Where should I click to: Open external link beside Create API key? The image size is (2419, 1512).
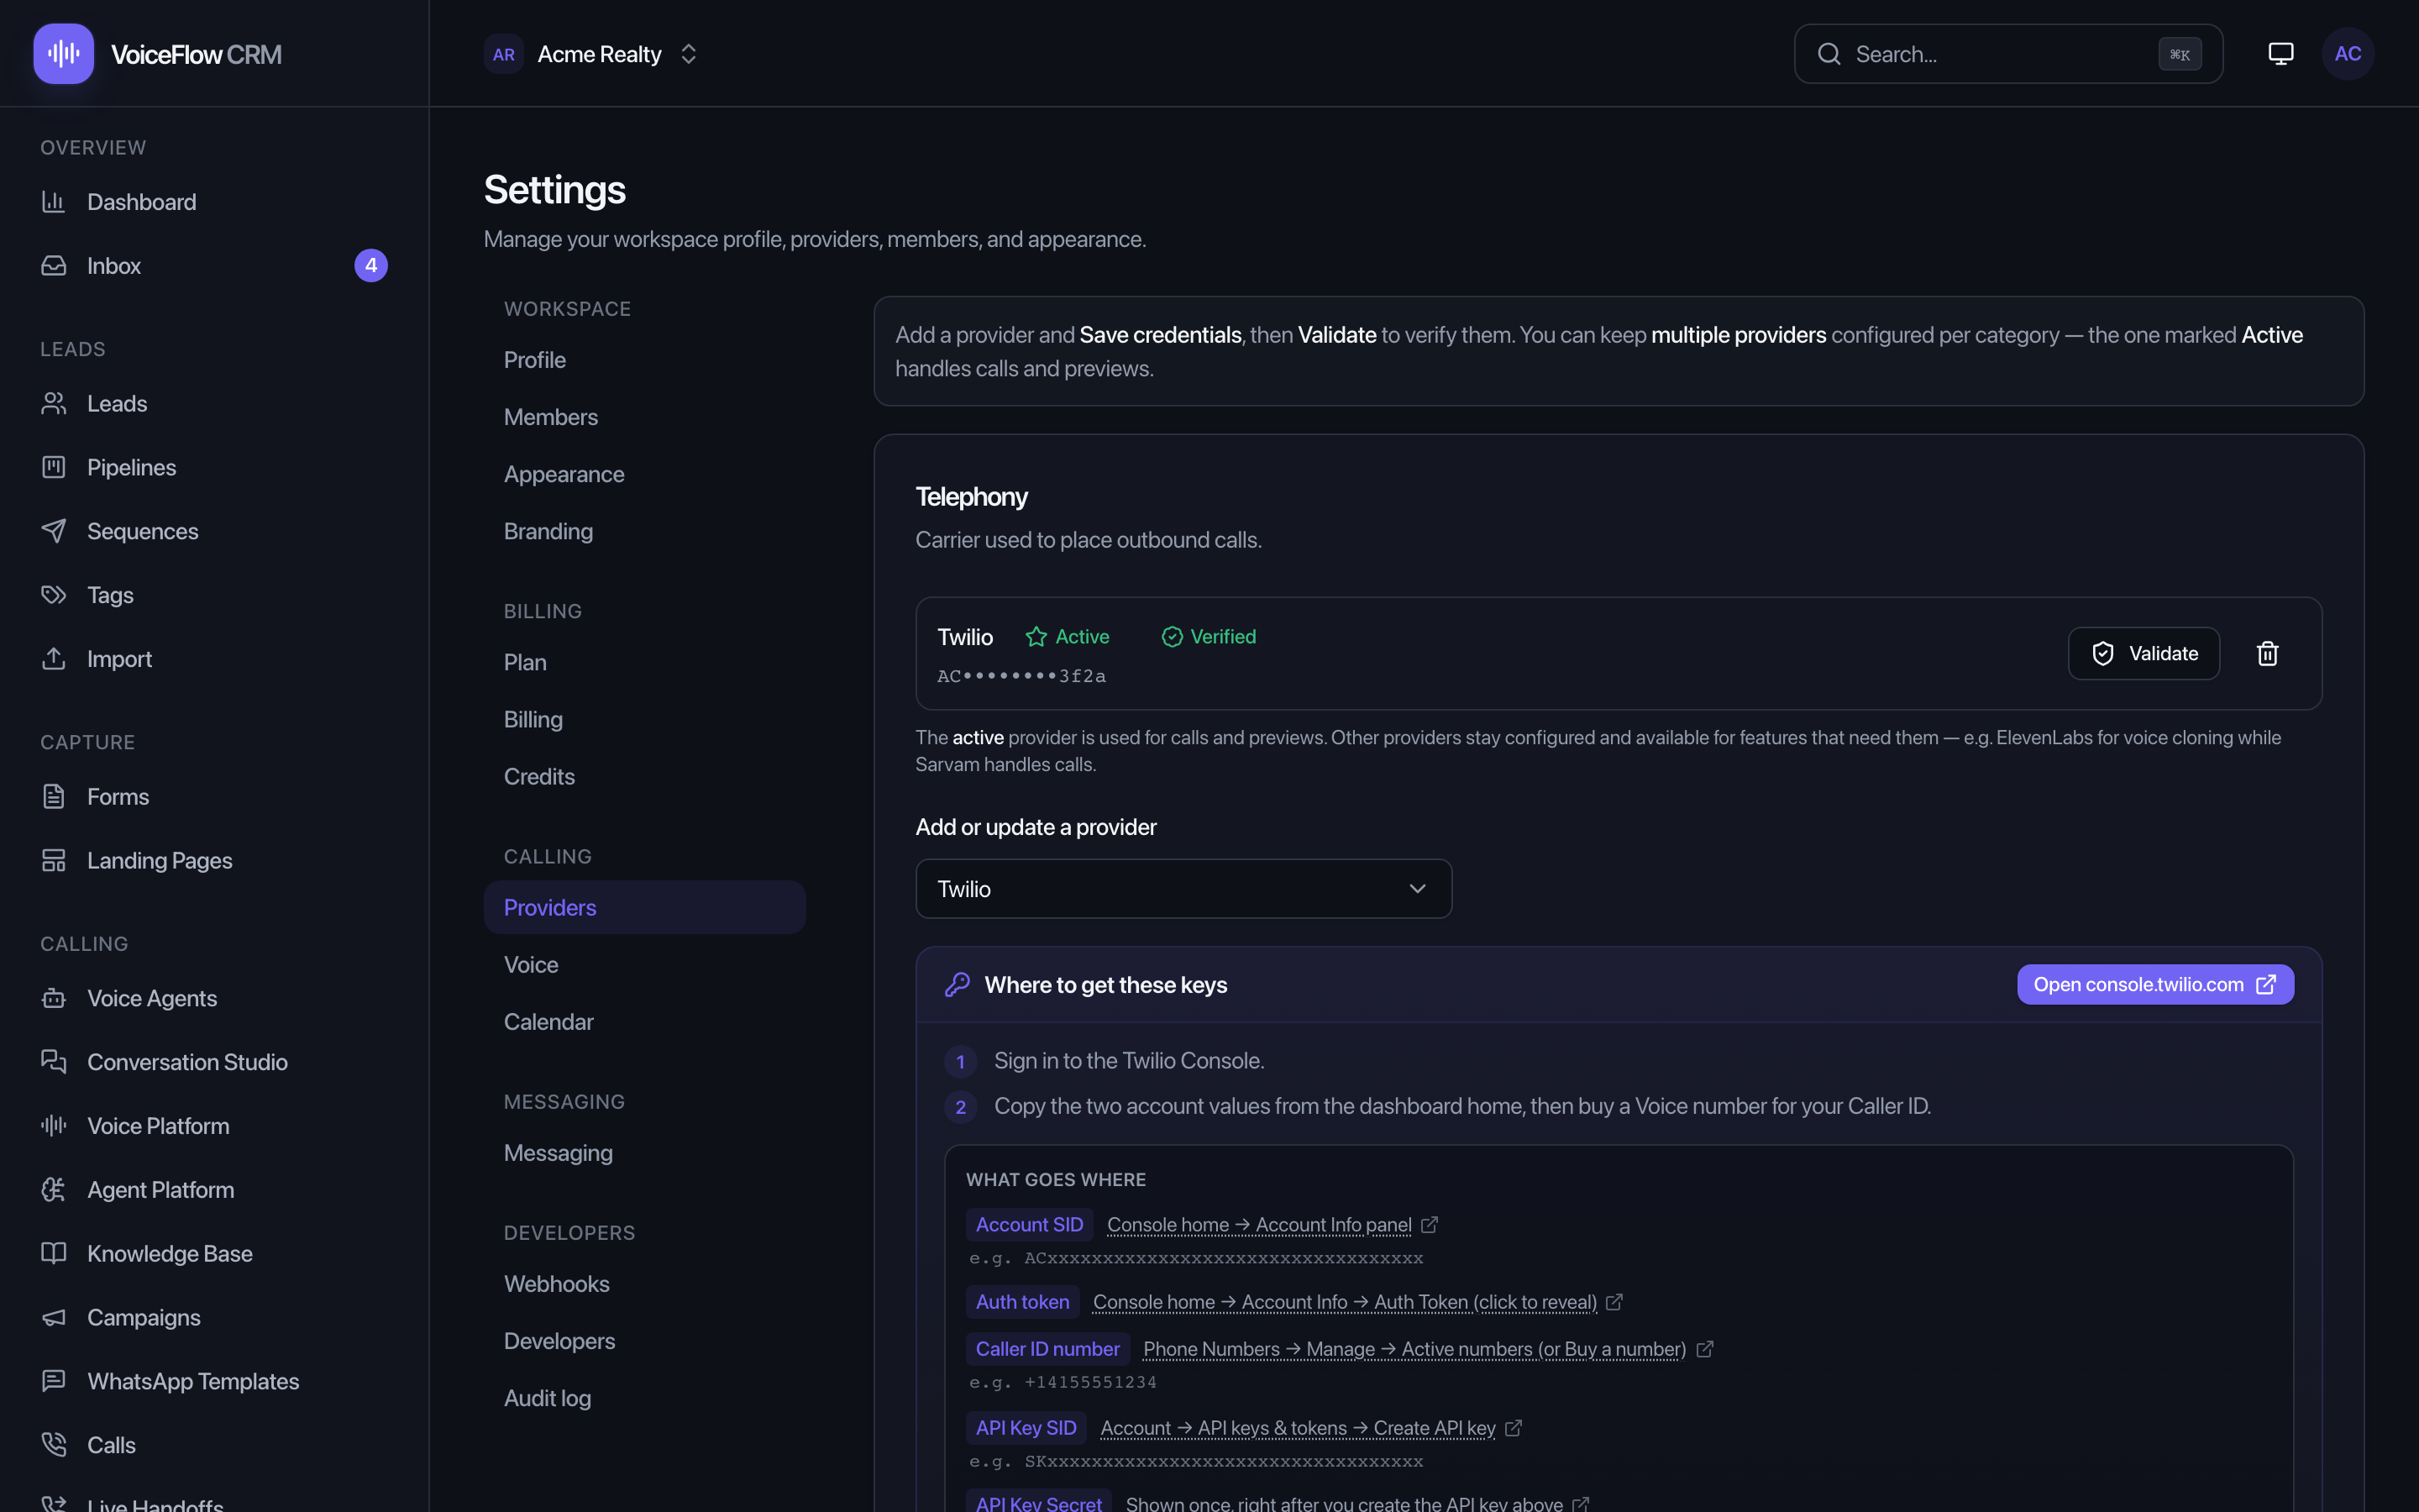point(1514,1428)
